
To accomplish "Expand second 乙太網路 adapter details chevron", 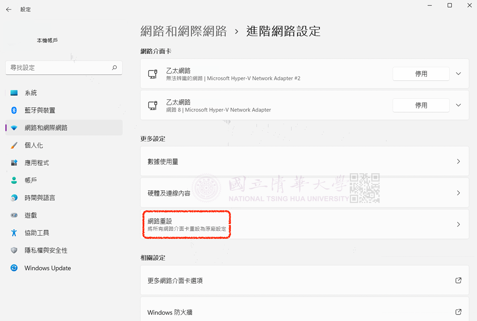I will click(458, 105).
